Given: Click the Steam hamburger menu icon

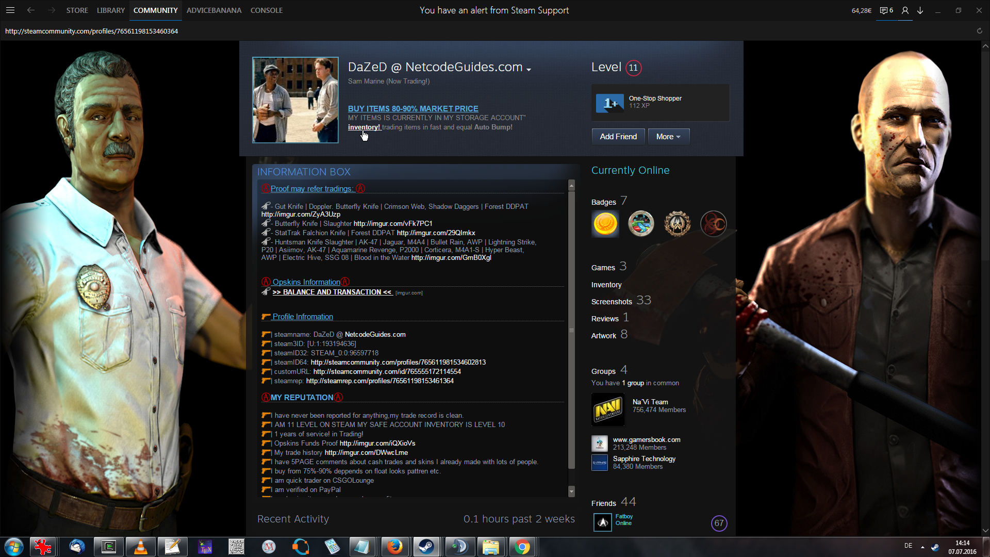Looking at the screenshot, I should [10, 10].
